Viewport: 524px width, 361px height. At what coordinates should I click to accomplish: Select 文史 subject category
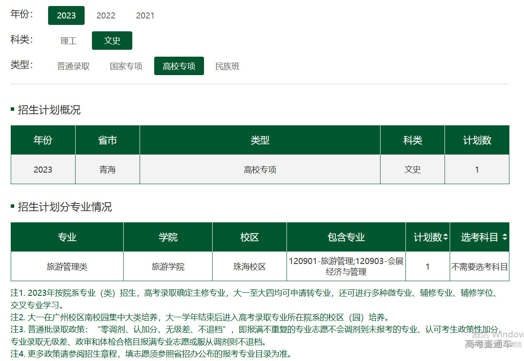click(x=112, y=41)
